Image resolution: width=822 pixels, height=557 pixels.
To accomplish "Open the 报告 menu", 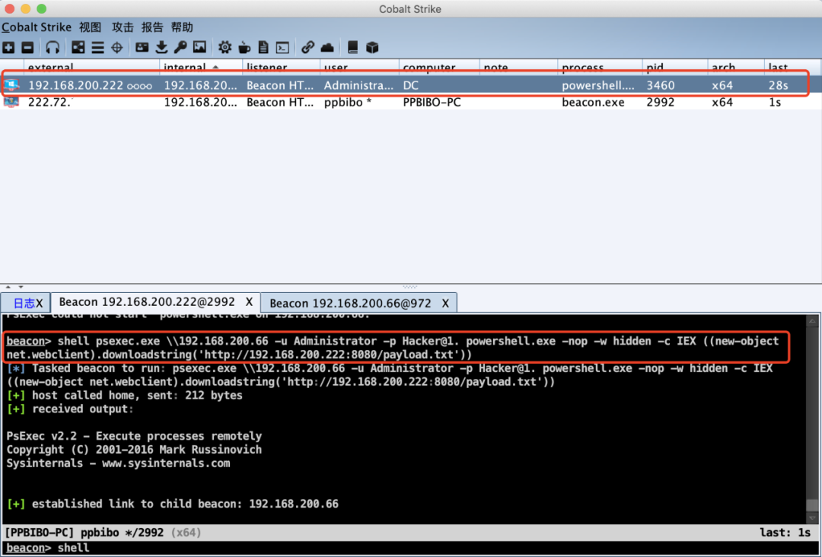I will [x=152, y=27].
